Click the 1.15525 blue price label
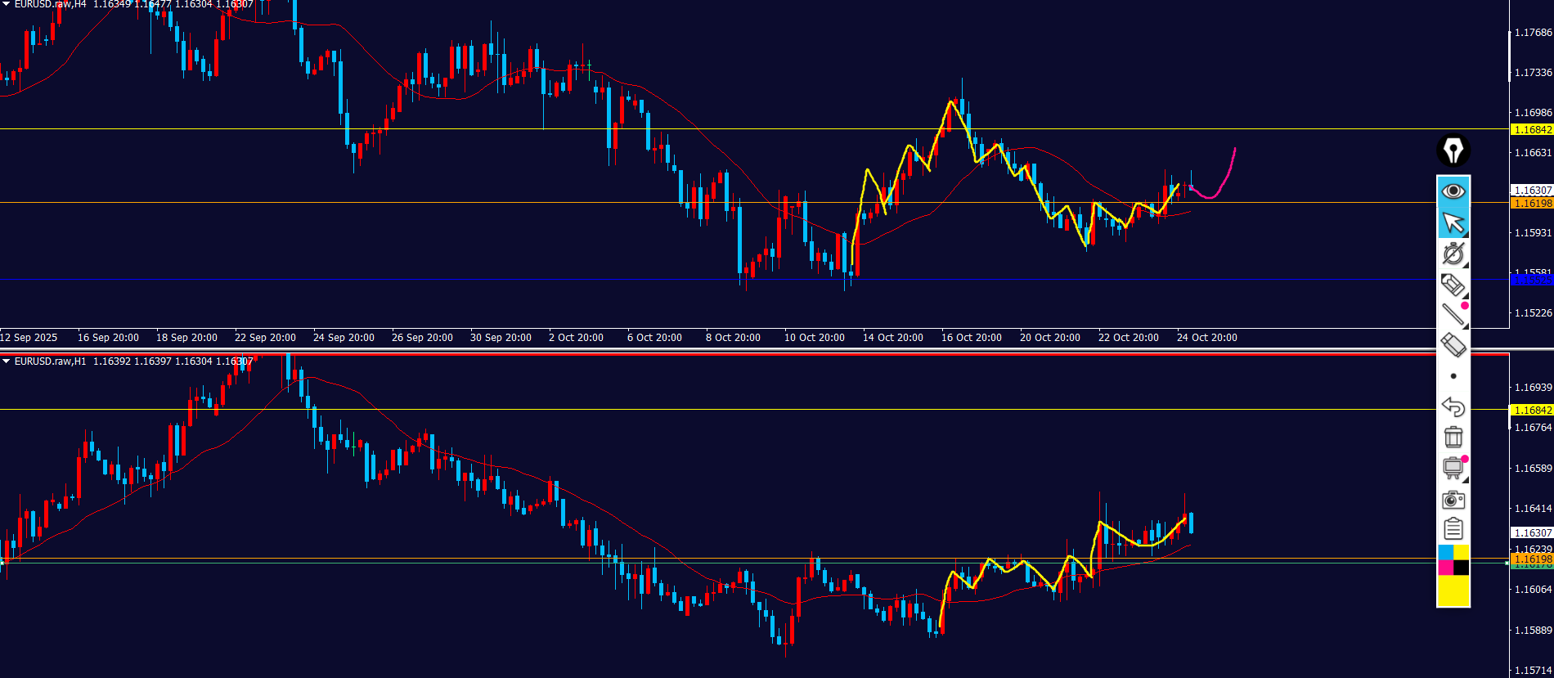 click(1532, 281)
